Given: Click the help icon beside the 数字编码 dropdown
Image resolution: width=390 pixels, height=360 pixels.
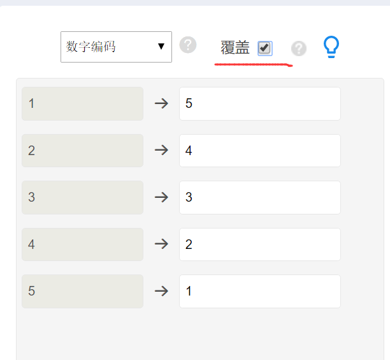Looking at the screenshot, I should point(188,45).
